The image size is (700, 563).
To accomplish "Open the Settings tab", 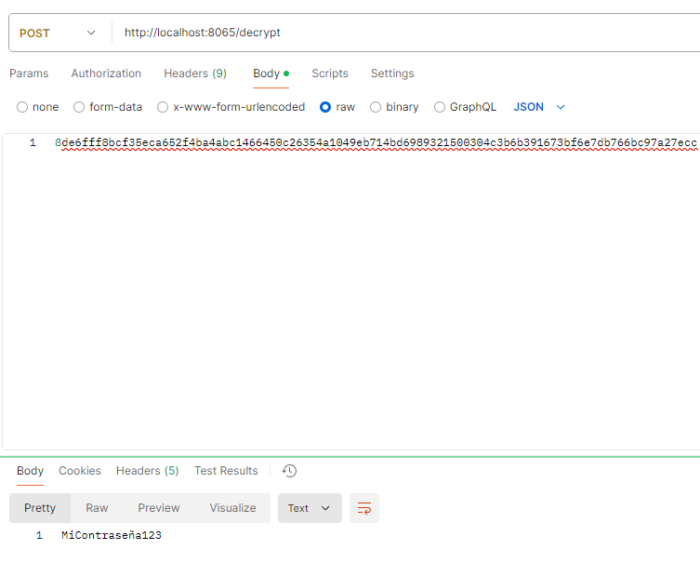I will [x=392, y=74].
